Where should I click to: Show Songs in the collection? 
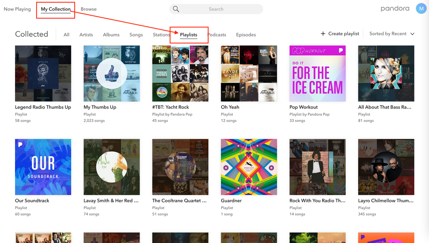[136, 35]
